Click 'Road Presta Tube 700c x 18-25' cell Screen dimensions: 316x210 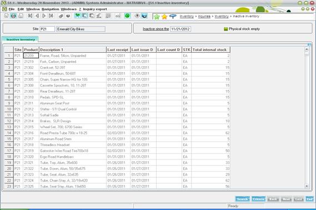pos(73,133)
